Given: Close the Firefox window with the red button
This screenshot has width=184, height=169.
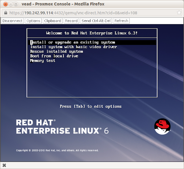Looking at the screenshot, I should click(x=5, y=4).
